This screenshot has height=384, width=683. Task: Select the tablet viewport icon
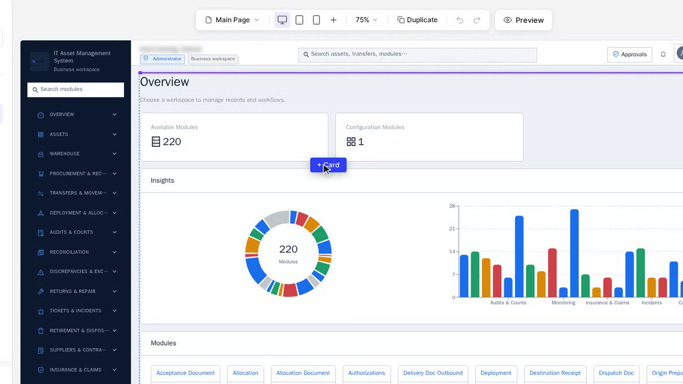click(x=300, y=20)
